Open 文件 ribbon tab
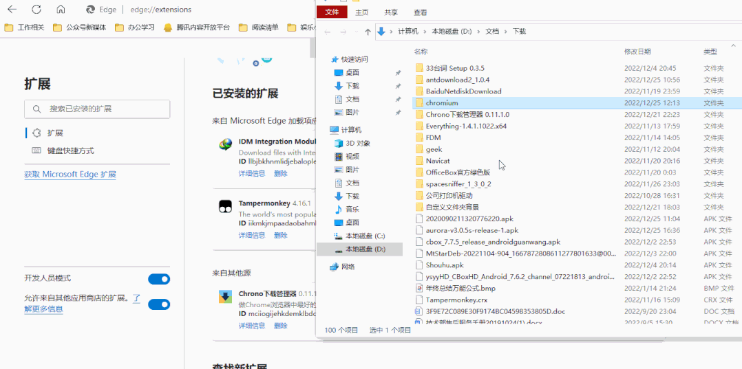This screenshot has width=742, height=369. tap(332, 12)
